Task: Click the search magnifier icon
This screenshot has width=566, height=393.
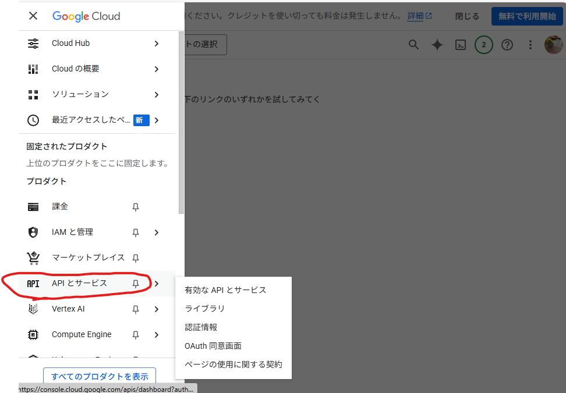Action: 413,45
